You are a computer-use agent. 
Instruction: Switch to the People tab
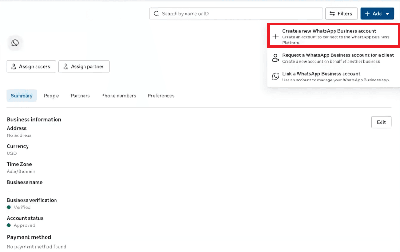[x=51, y=96]
